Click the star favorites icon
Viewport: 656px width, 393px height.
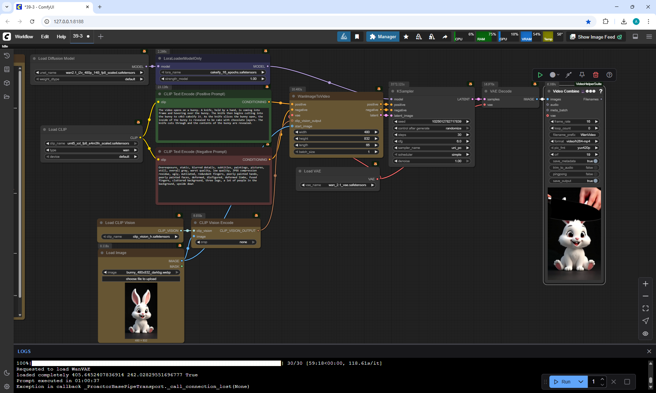tap(406, 37)
